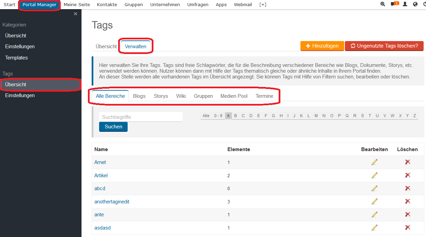The height and width of the screenshot is (237, 426).
Task: Edit the Amet tag with pencil icon
Action: pos(374,162)
